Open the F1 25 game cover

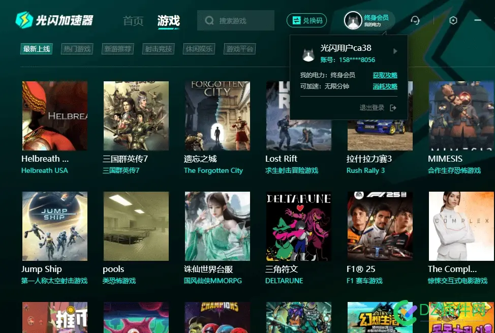coord(380,226)
